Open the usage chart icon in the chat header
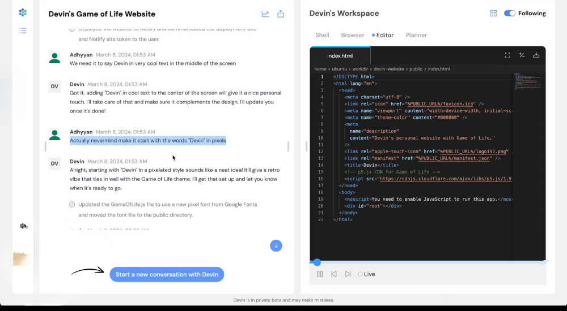This screenshot has height=311, width=567. coord(265,14)
